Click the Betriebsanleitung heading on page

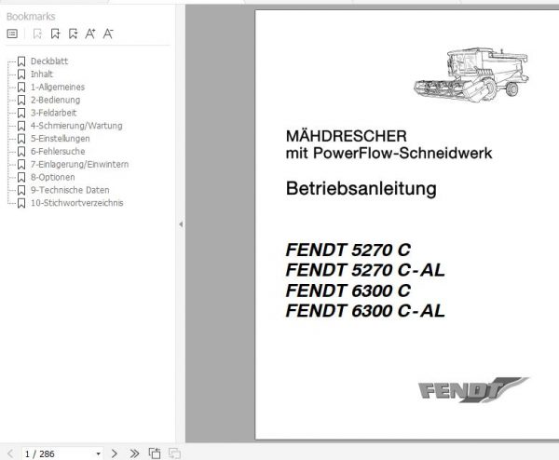361,189
